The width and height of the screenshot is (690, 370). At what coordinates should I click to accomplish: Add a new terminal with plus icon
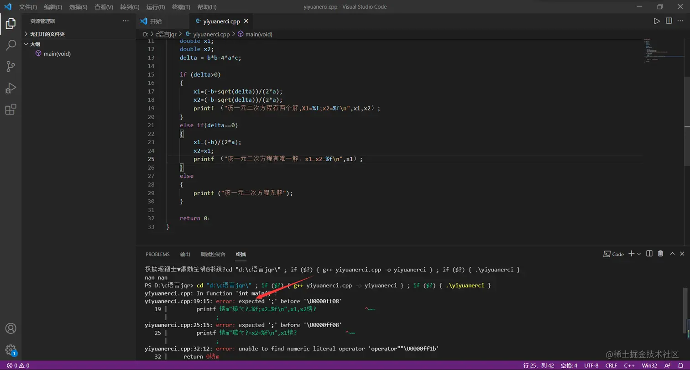pyautogui.click(x=632, y=254)
